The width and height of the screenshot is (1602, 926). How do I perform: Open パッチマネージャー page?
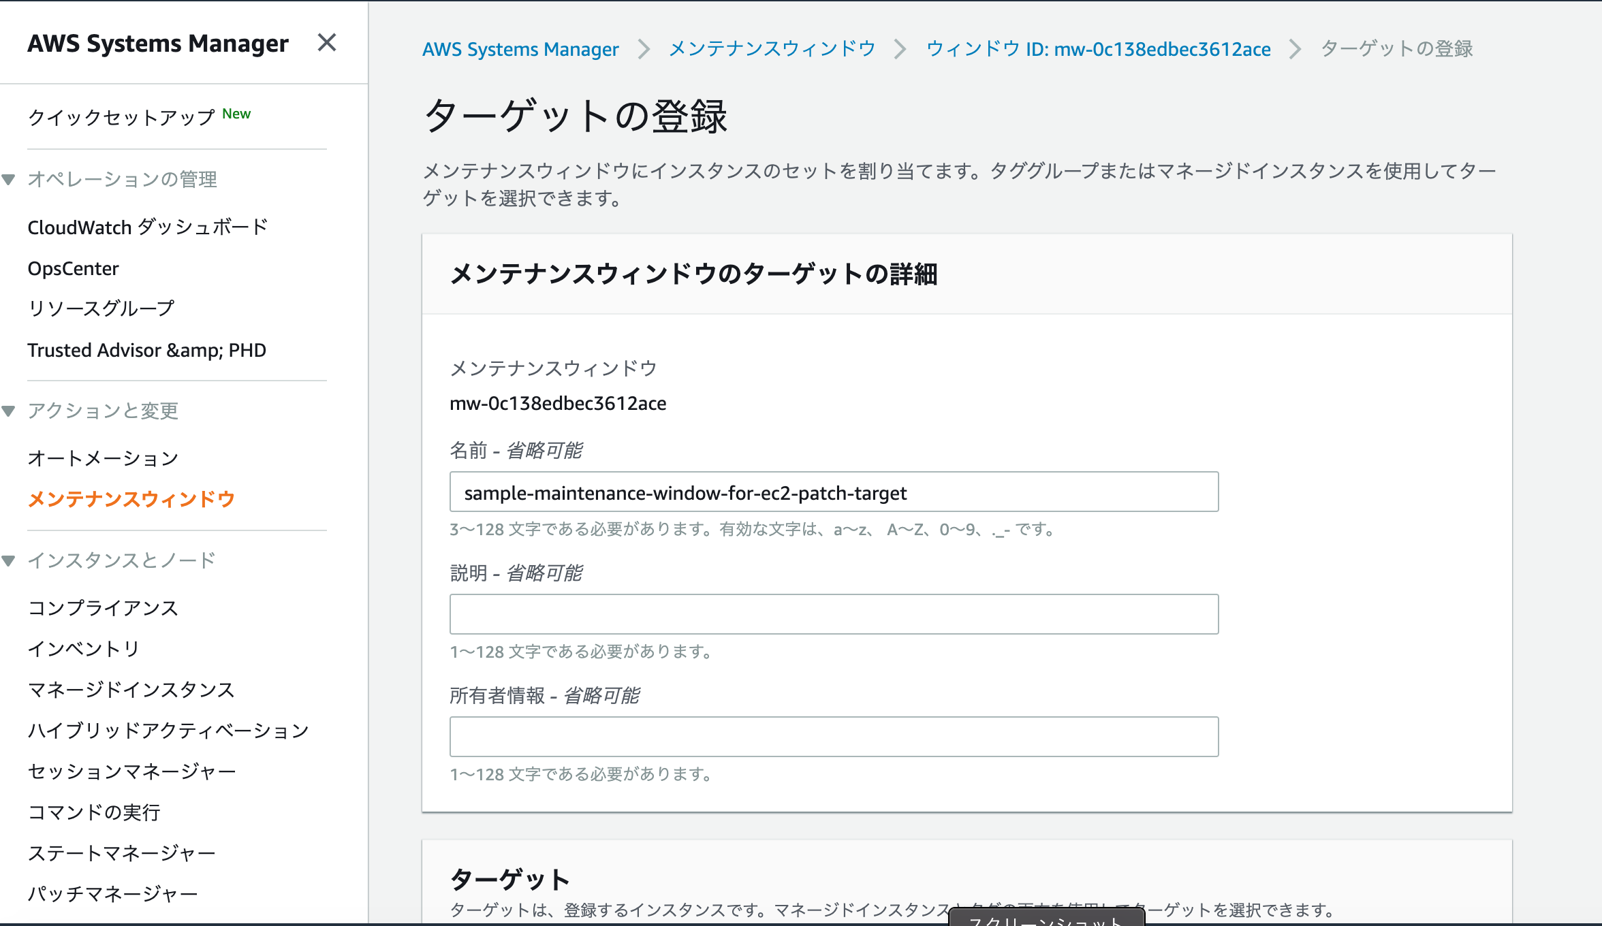(x=113, y=894)
